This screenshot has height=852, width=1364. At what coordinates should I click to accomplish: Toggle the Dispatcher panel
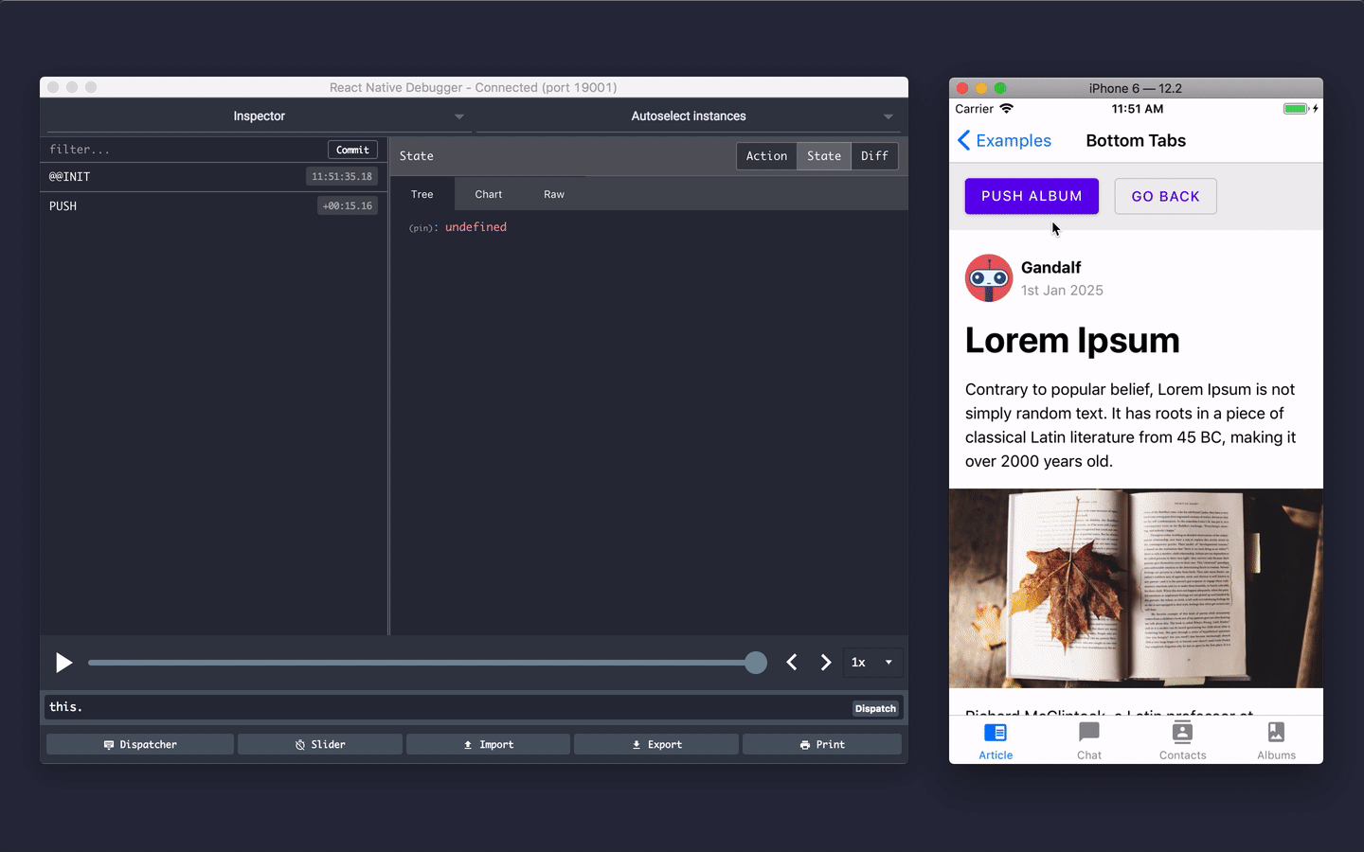139,744
